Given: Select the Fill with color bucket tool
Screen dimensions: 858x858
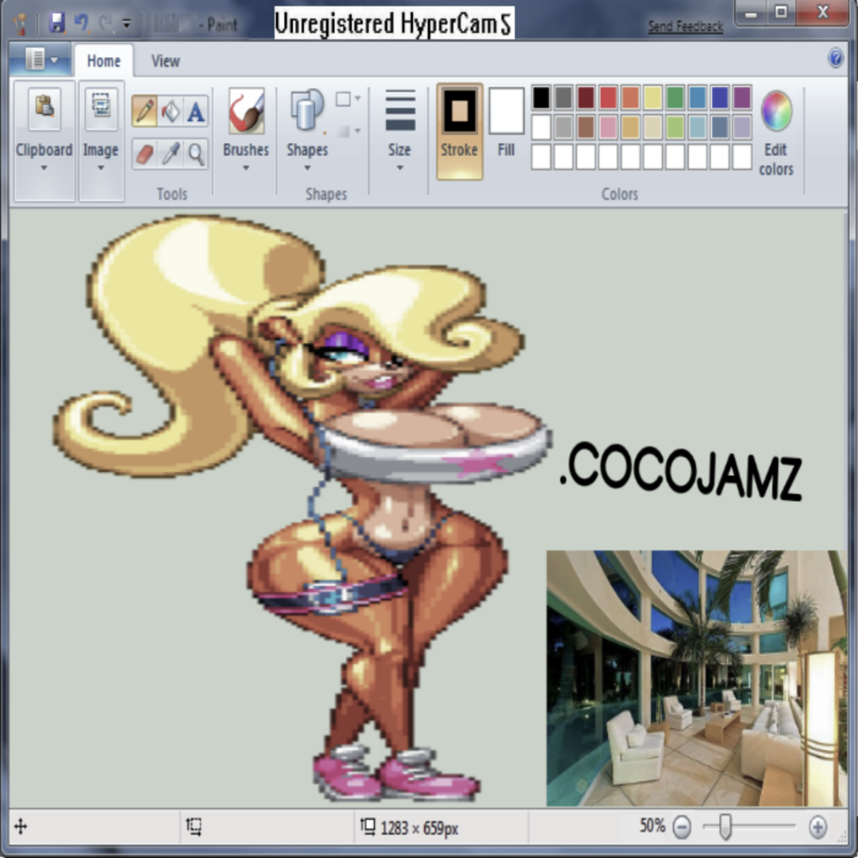Looking at the screenshot, I should (170, 112).
